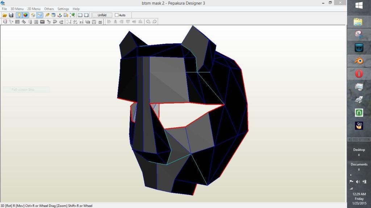
Task: Toggle the highlighted flat sheet display button
Action: [39, 15]
